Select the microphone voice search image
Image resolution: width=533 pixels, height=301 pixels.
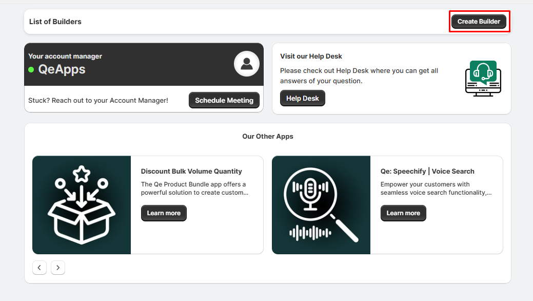(321, 205)
